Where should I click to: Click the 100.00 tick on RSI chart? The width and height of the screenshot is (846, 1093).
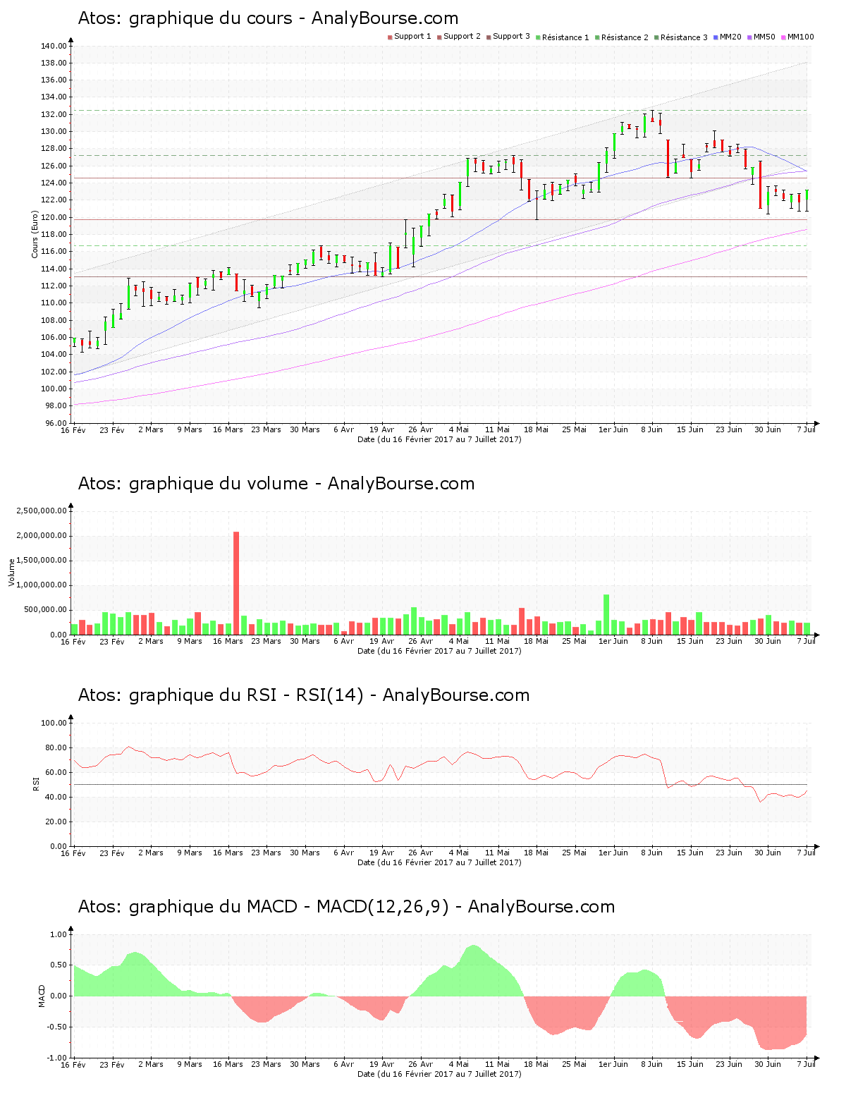pyautogui.click(x=54, y=723)
